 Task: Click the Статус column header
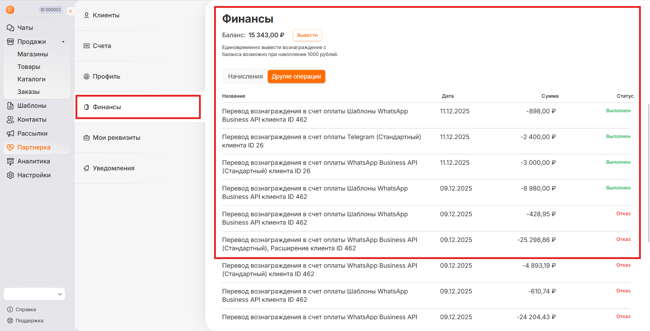pos(625,96)
